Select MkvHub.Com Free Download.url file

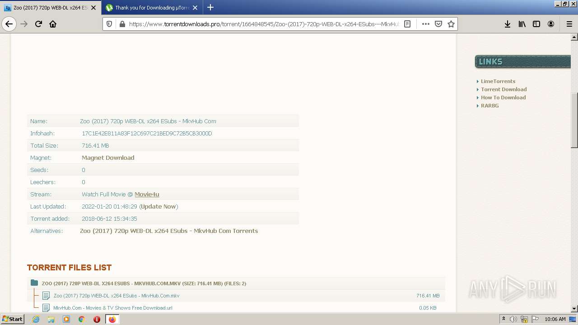[113, 308]
